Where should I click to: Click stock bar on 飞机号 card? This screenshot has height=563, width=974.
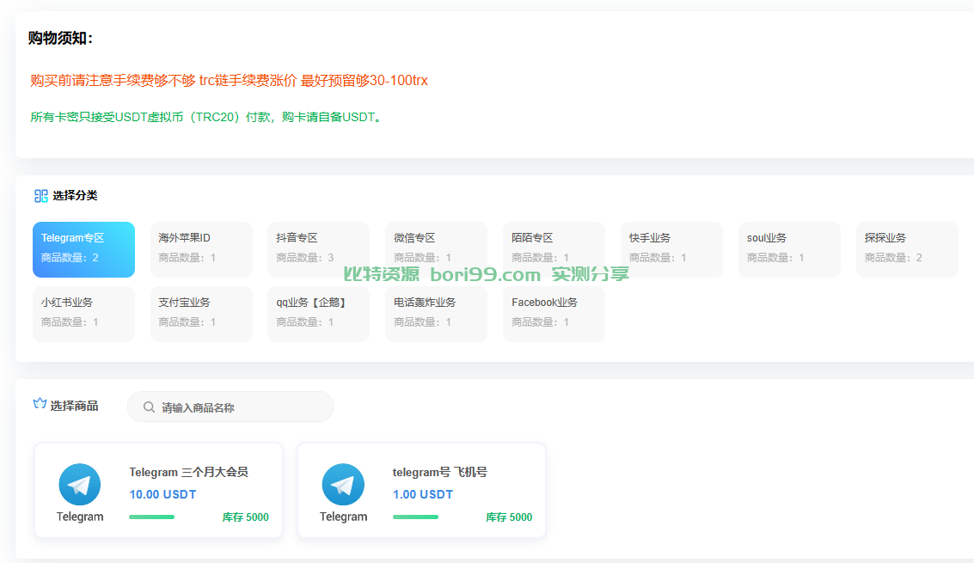415,517
